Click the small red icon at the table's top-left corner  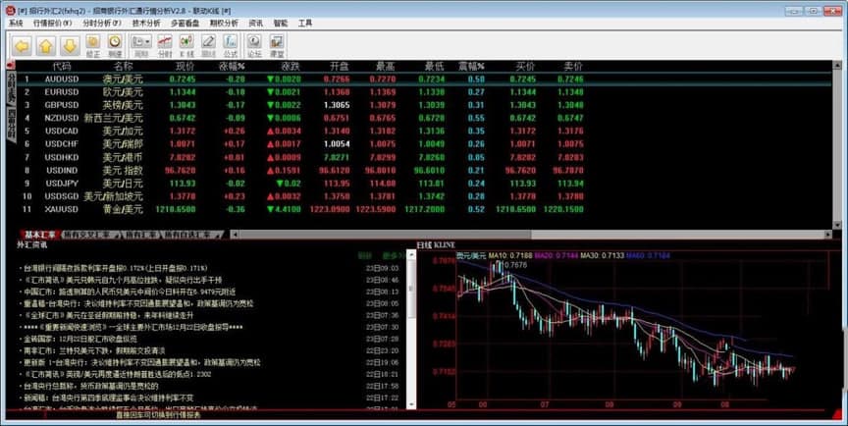10,66
